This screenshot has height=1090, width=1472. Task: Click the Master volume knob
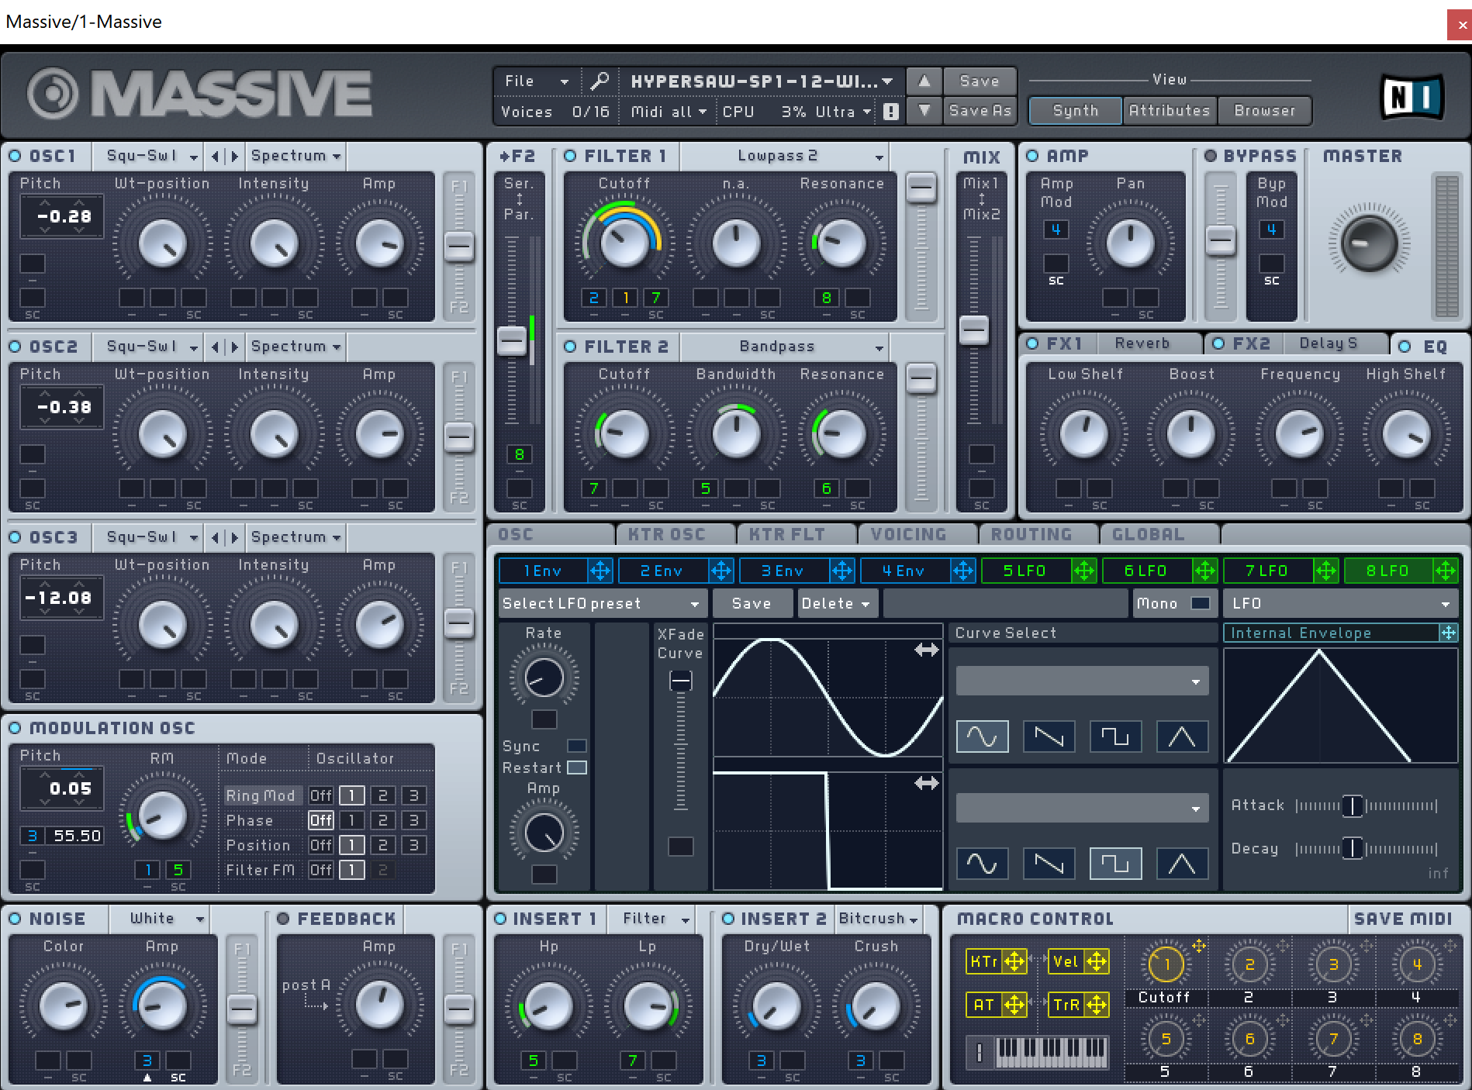1370,243
